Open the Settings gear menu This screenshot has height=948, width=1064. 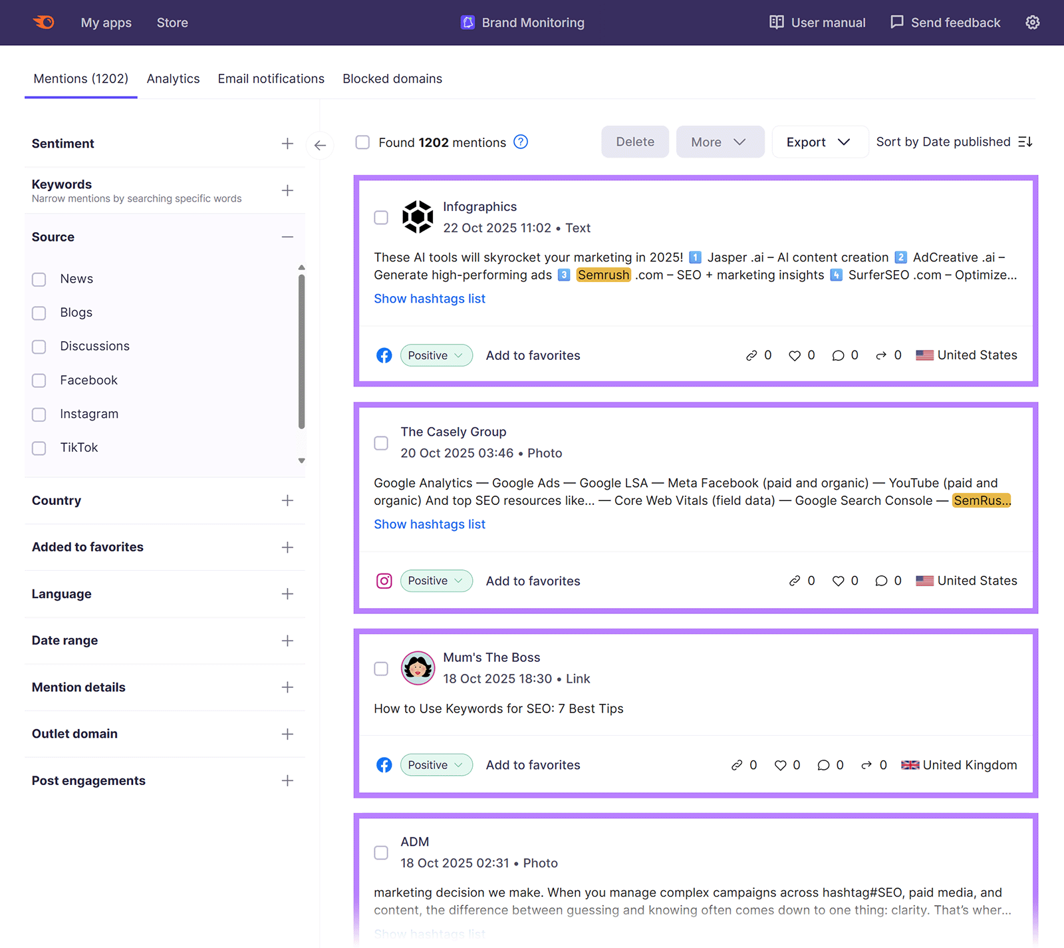1032,22
